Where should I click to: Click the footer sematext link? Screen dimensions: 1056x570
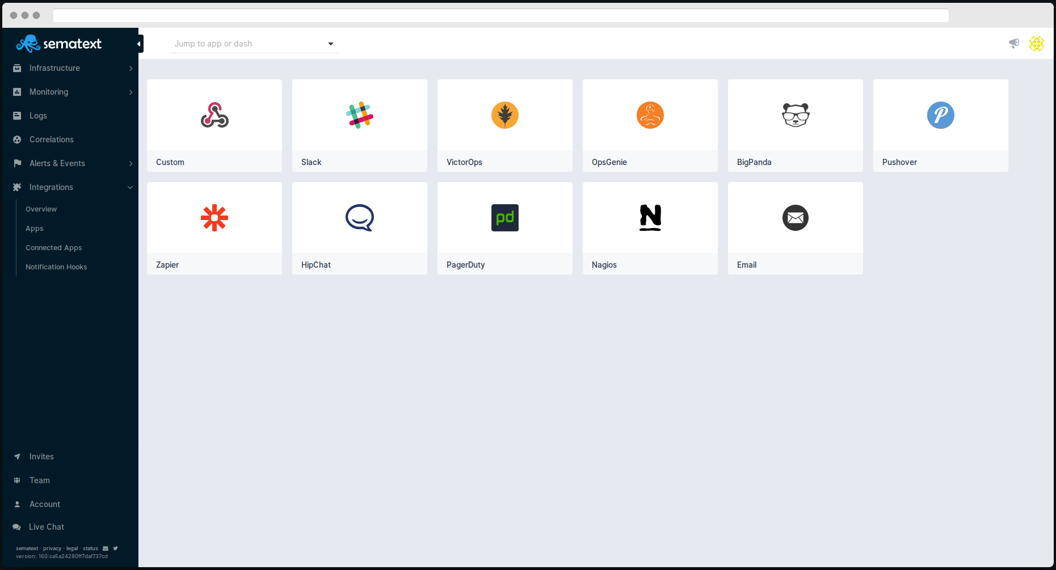click(x=27, y=548)
